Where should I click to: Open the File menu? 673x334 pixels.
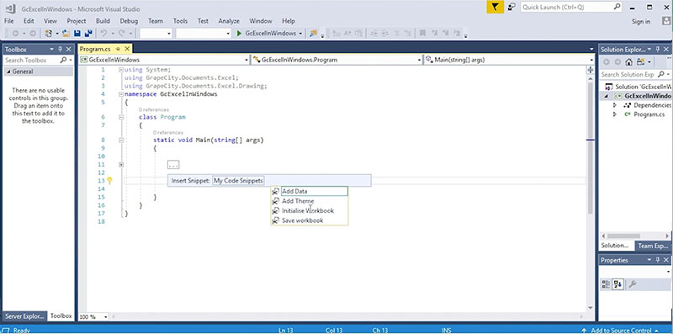pos(8,21)
